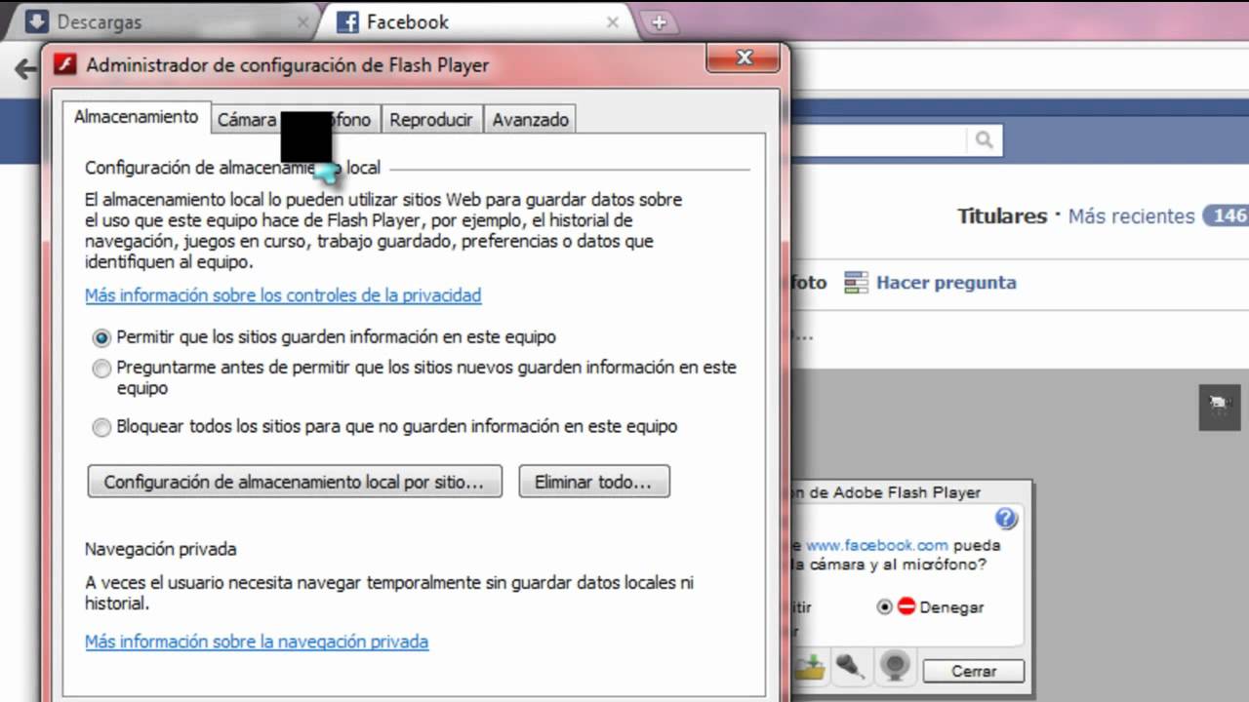
Task: Switch to the Facebook browser tab
Action: [480, 21]
